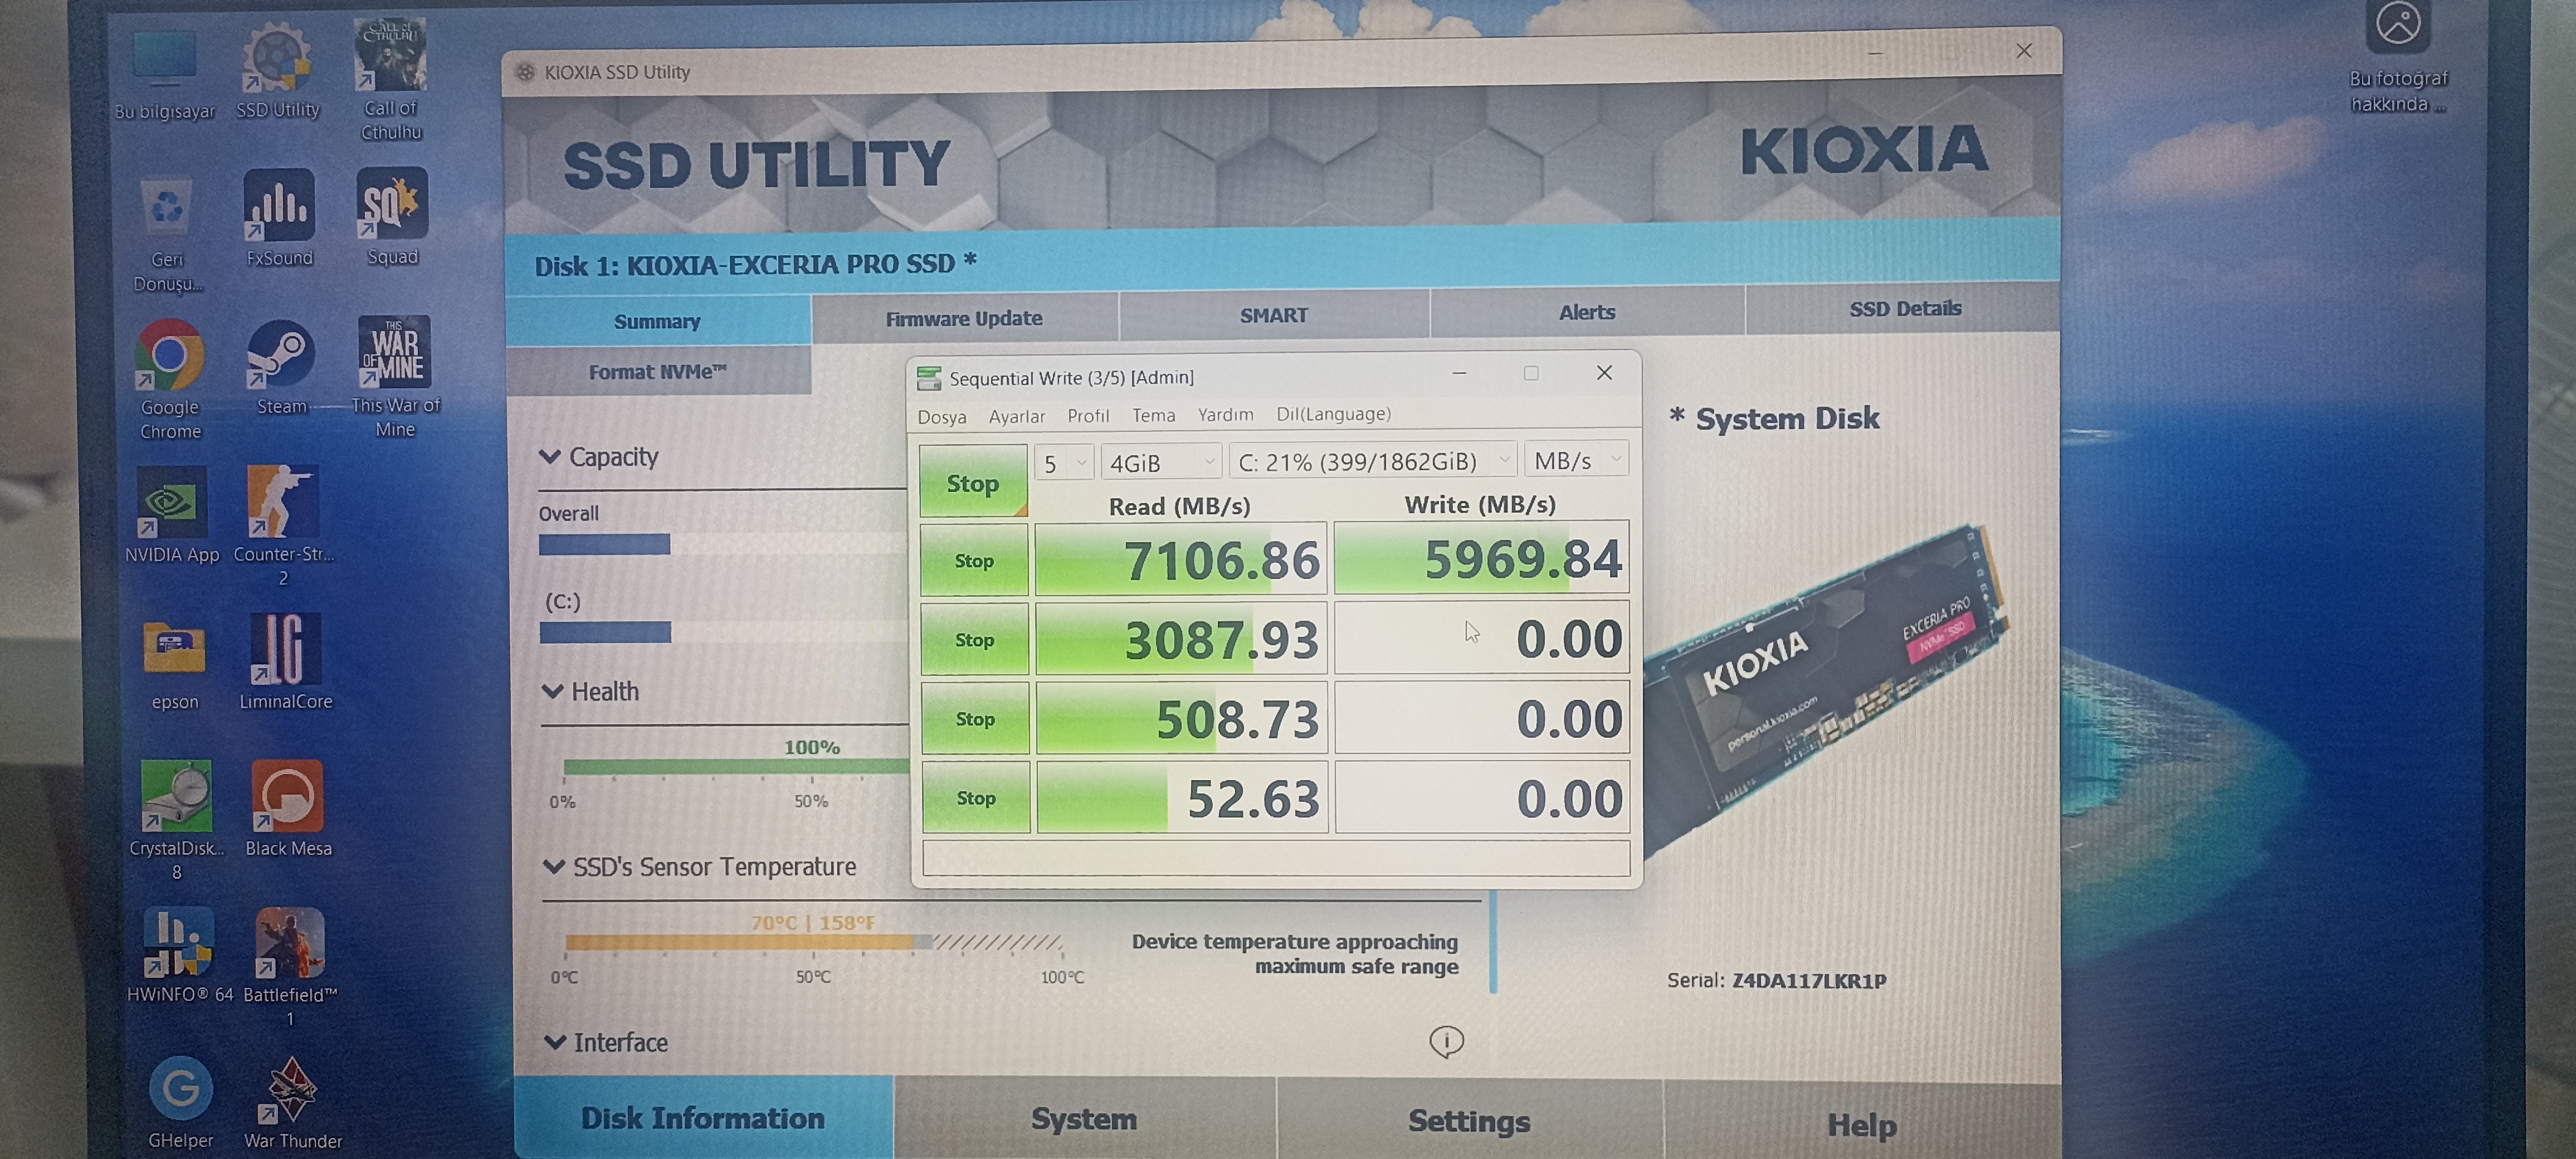Open Dosya menu in CrystalDiskMark
This screenshot has height=1159, width=2576.
pyautogui.click(x=942, y=416)
